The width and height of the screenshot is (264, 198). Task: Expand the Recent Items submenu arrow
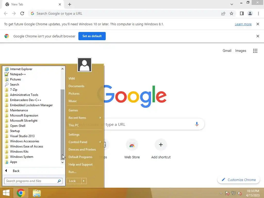[100, 118]
